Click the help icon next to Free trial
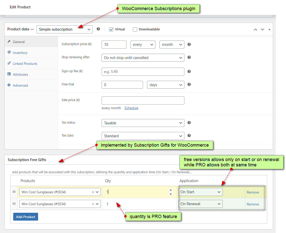The height and width of the screenshot is (233, 286). click(x=189, y=85)
